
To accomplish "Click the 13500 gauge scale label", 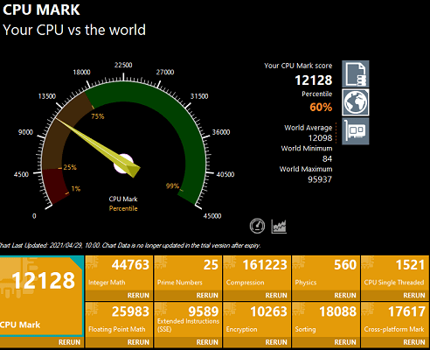I will click(47, 96).
